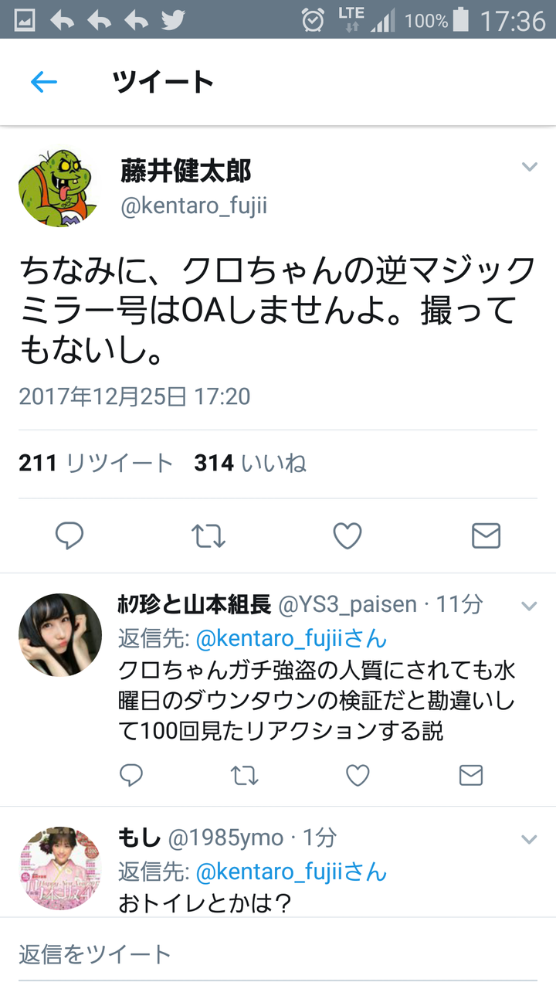Image resolution: width=556 pixels, height=989 pixels.
Task: View the 211 リツイート list
Action: (x=96, y=463)
